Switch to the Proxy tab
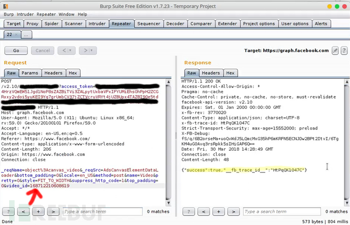The image size is (350, 225). click(x=32, y=24)
